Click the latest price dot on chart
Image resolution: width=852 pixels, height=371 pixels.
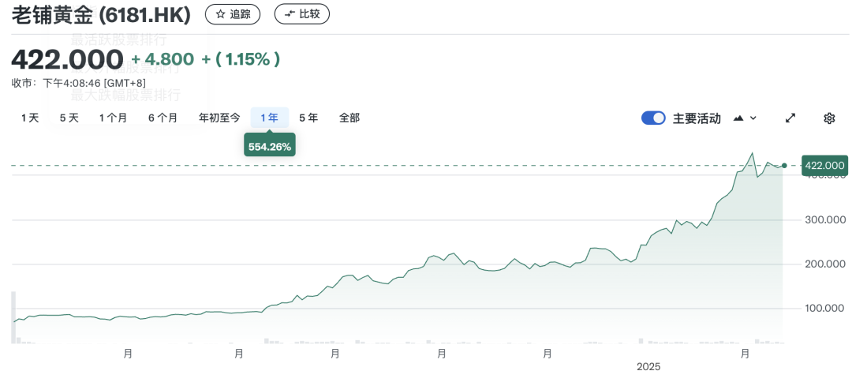click(784, 166)
